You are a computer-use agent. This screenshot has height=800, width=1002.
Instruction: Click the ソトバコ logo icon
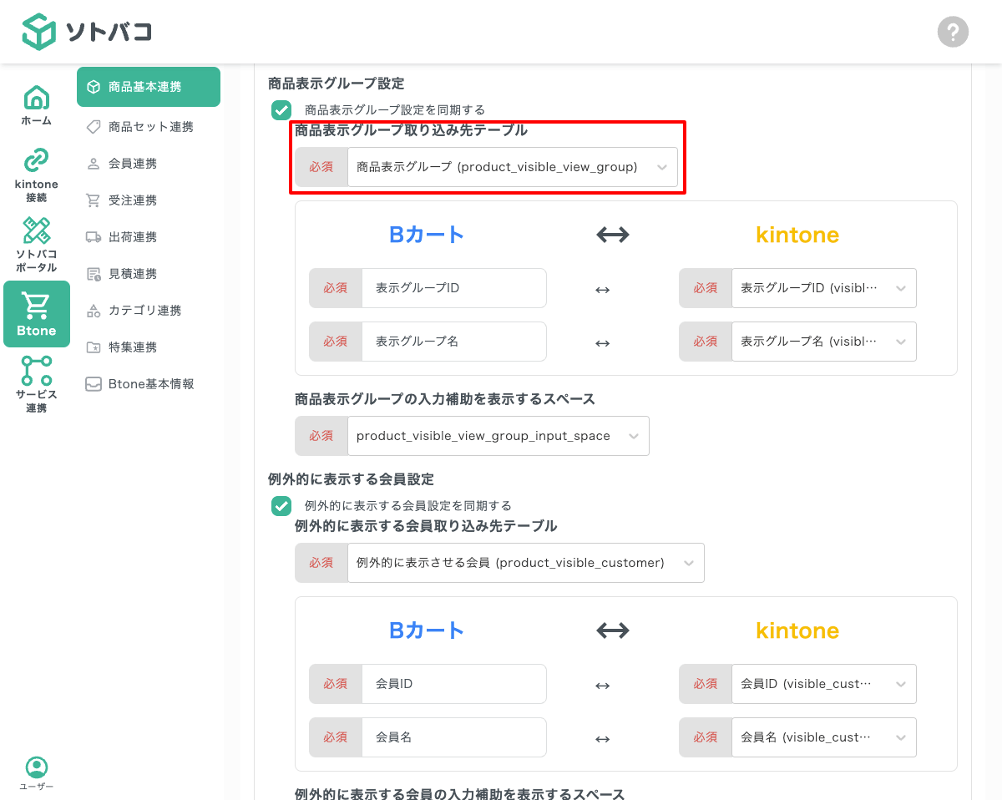(39, 32)
